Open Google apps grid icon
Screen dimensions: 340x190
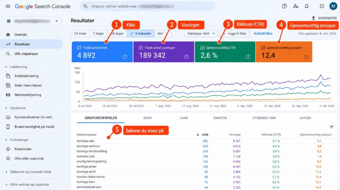(322, 6)
